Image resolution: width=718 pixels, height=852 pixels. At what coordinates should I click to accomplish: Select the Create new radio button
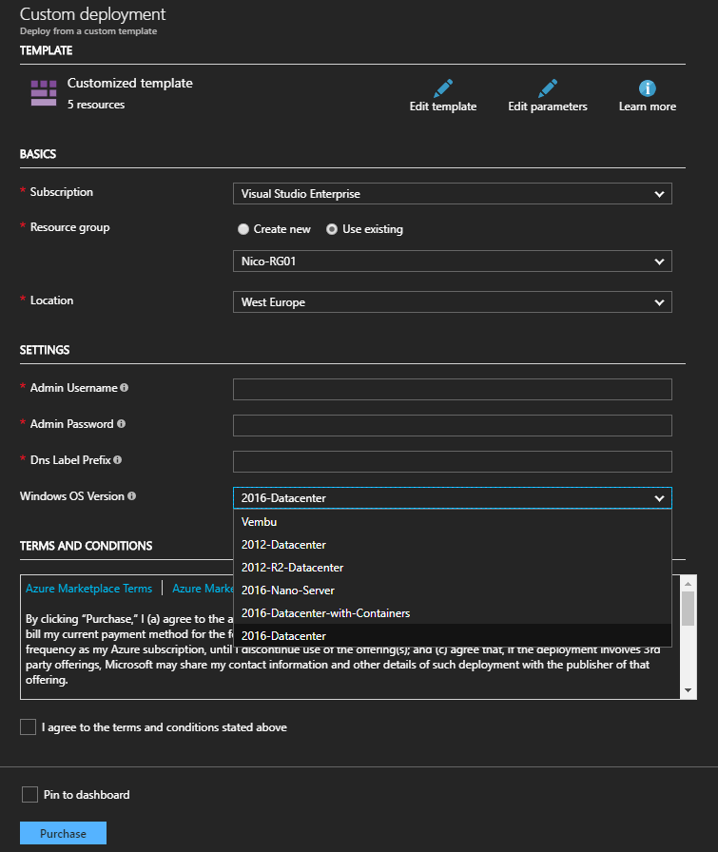tap(243, 229)
